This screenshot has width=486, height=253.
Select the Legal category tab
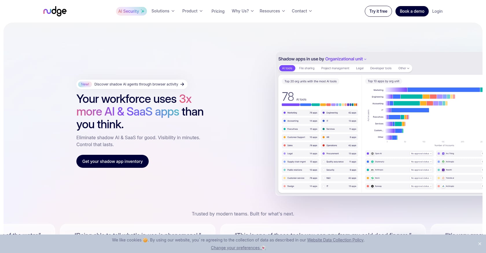pos(360,68)
